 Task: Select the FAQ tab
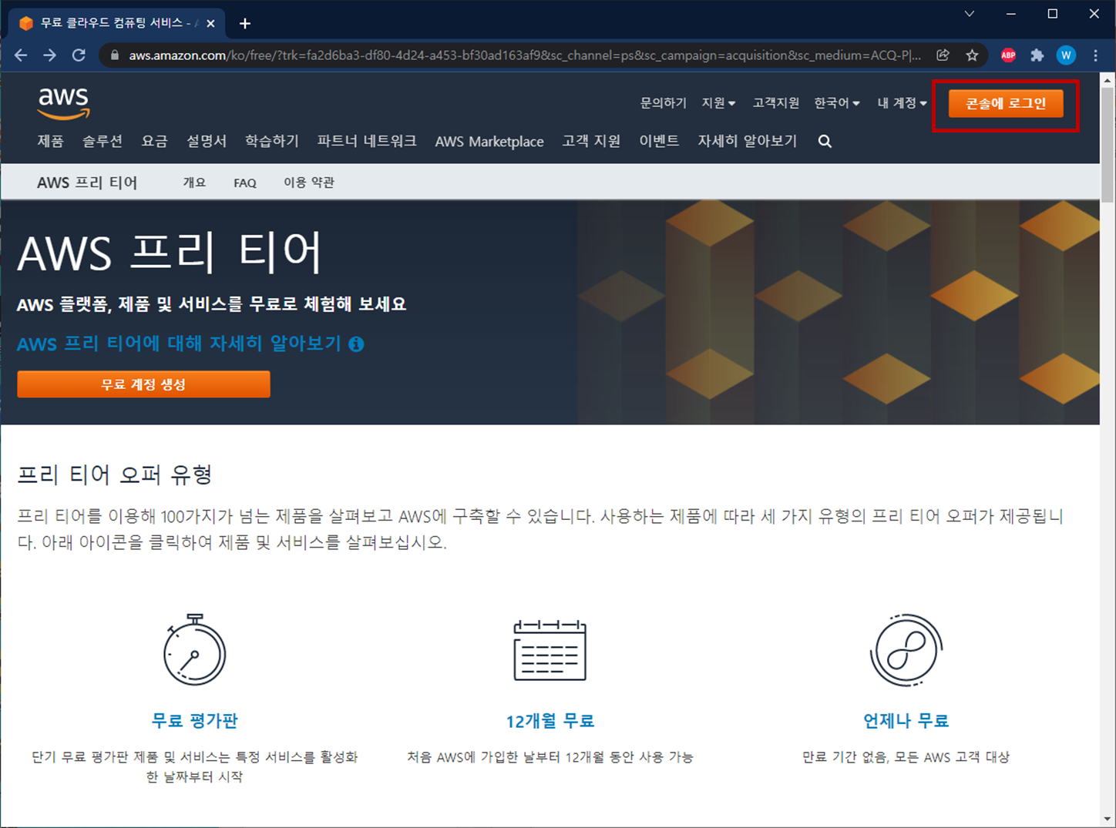click(x=245, y=183)
